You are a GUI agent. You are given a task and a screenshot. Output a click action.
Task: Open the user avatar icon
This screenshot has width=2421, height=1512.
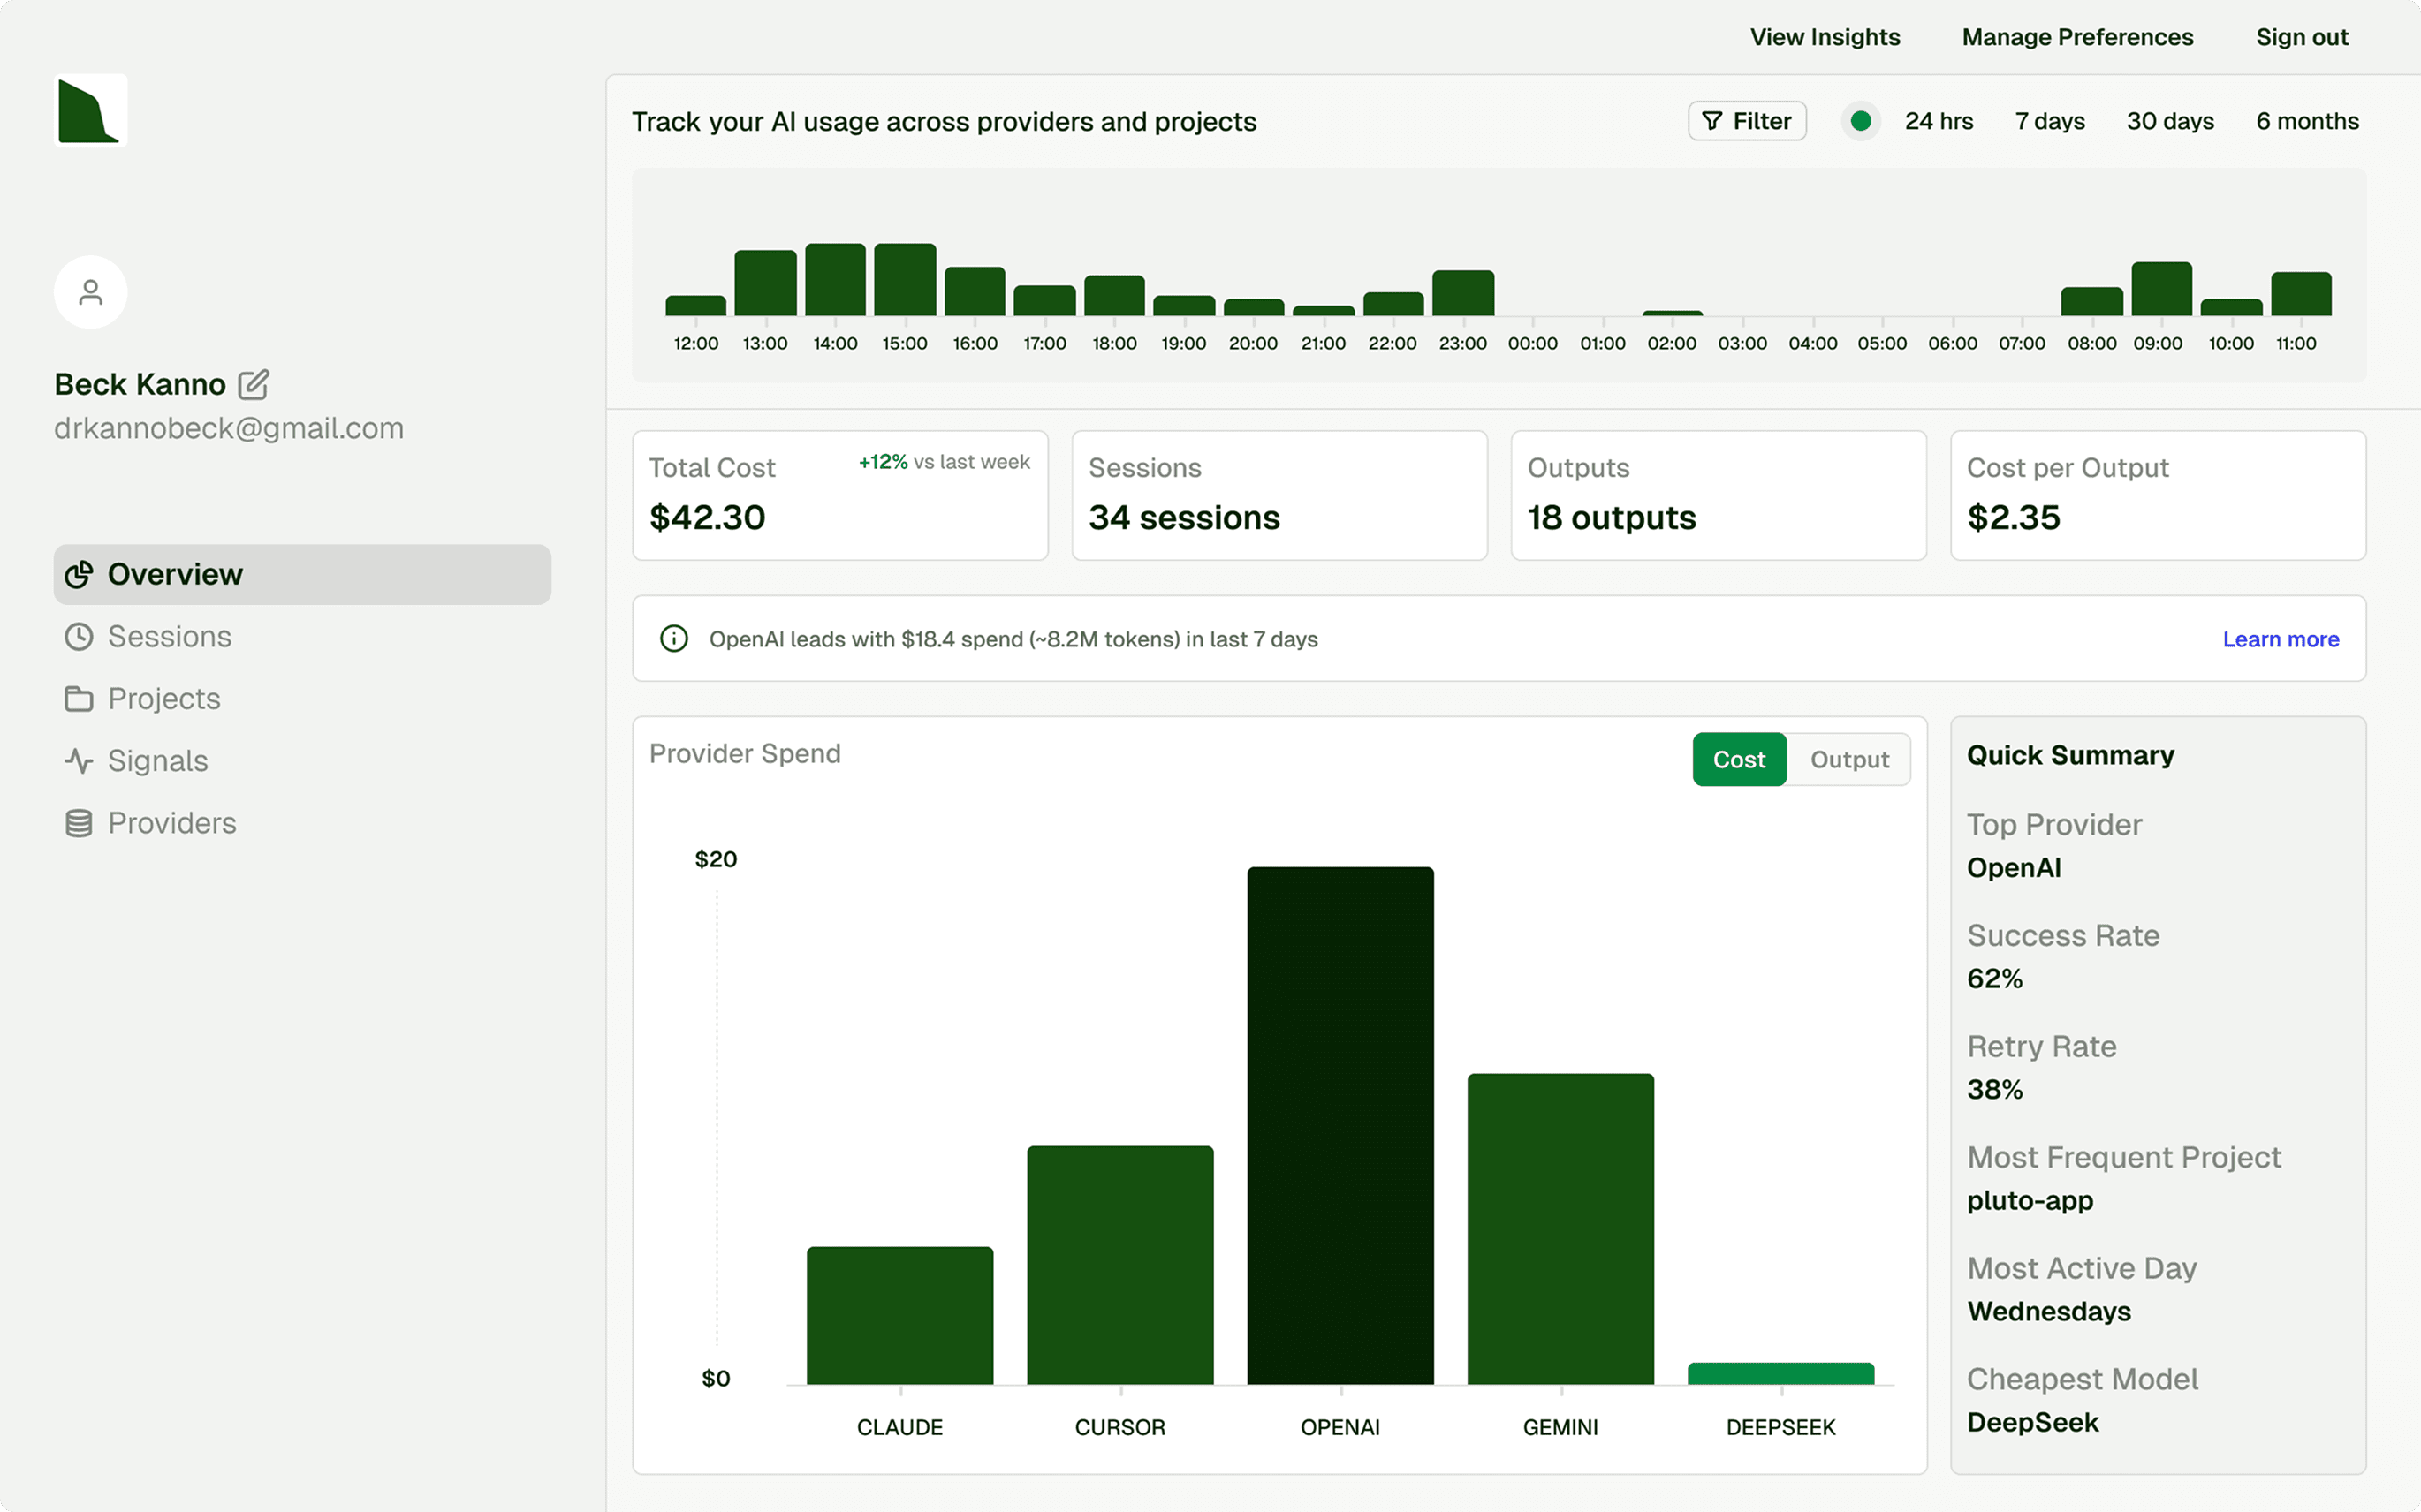tap(90, 292)
